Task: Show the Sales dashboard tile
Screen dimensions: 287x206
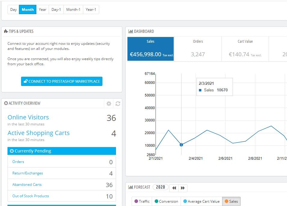Action: pos(151,49)
